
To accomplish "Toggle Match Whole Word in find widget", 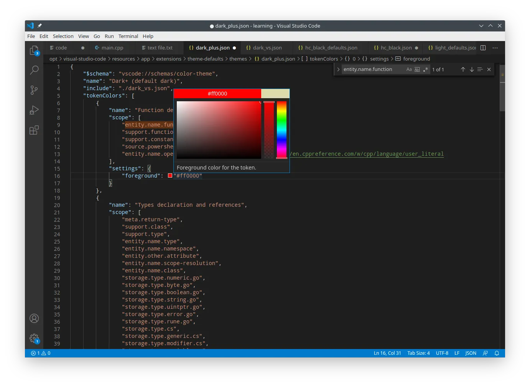I will (x=417, y=69).
